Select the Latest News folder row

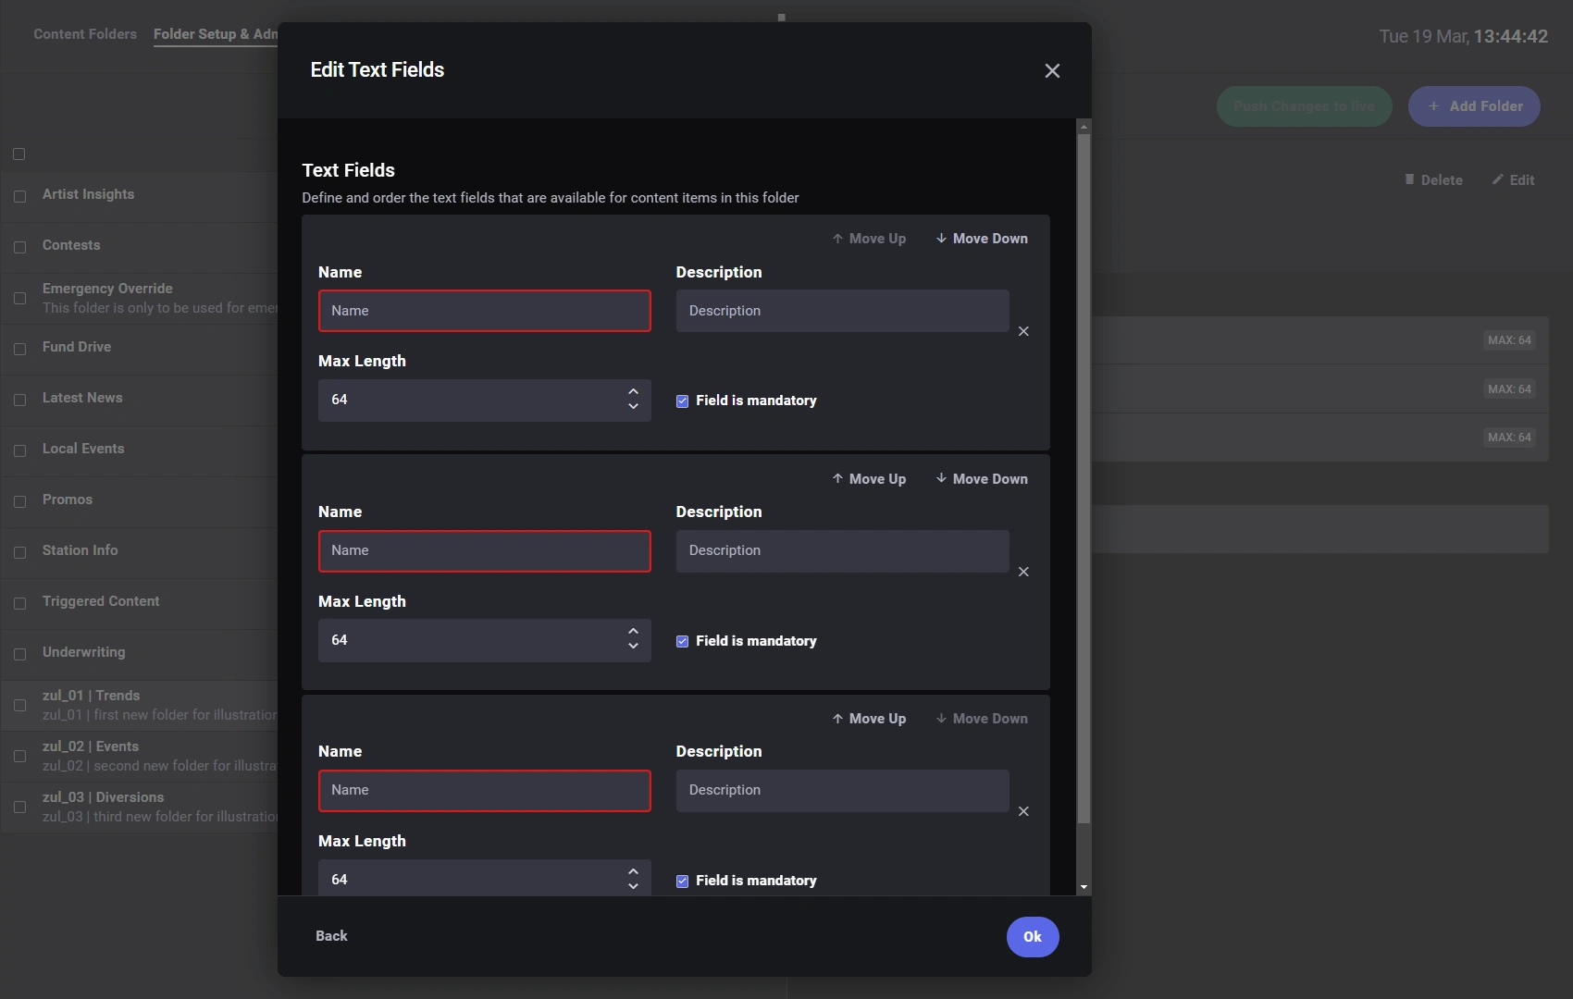(x=139, y=400)
